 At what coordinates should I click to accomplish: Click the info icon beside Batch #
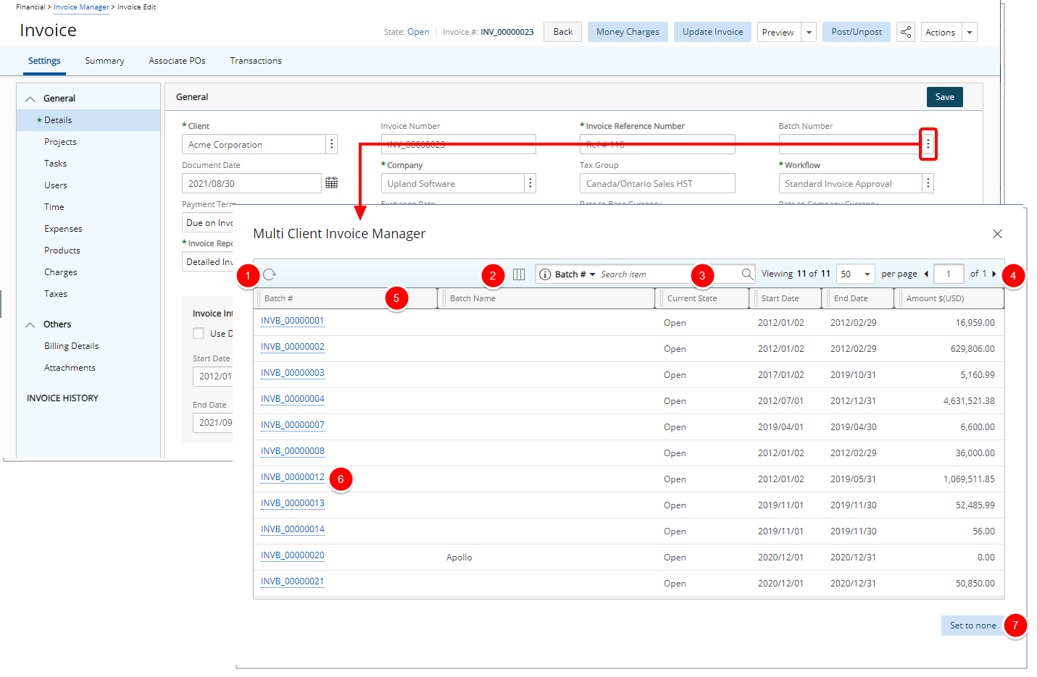[545, 274]
